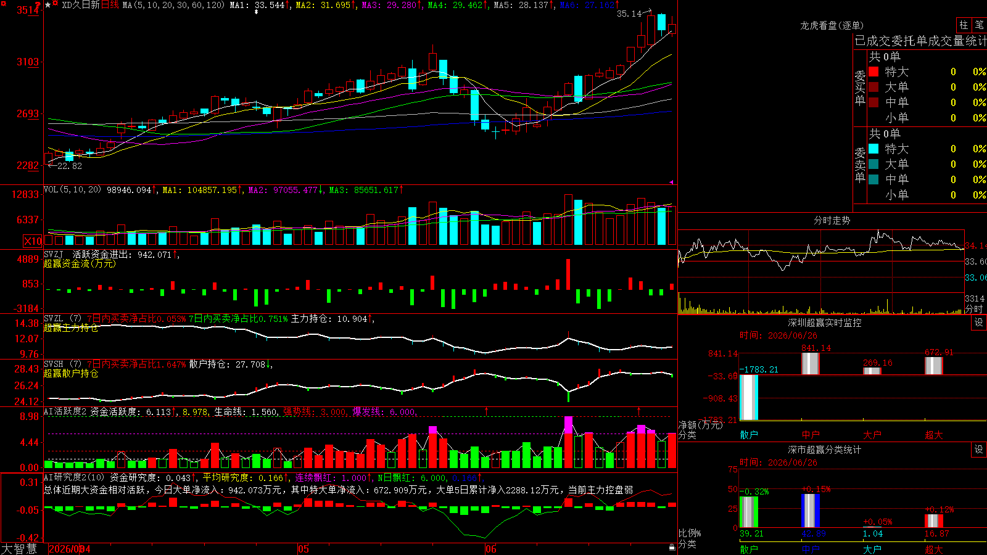Click the 委卖单 中单 teal swatch
This screenshot has height=555, width=987.
point(873,179)
